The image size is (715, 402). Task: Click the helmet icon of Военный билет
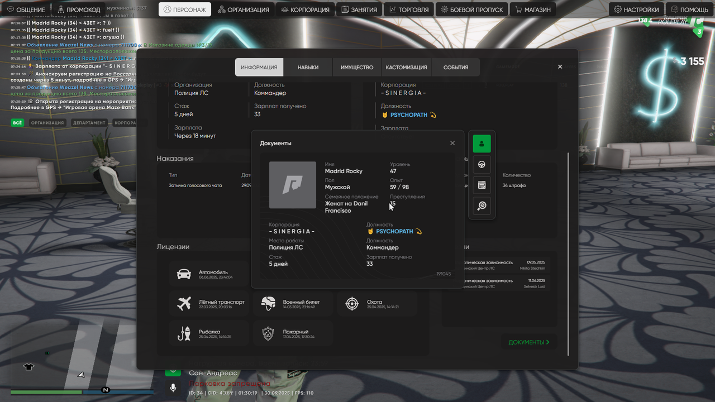pos(268,304)
